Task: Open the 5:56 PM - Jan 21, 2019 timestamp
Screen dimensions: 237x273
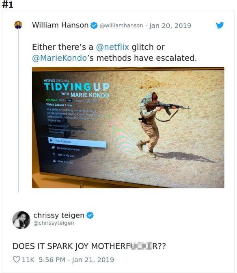Action: [x=76, y=260]
